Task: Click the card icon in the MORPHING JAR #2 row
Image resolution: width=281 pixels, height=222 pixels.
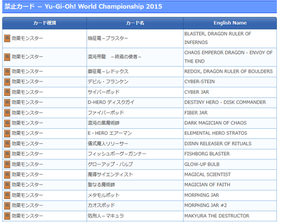Action: [7, 206]
